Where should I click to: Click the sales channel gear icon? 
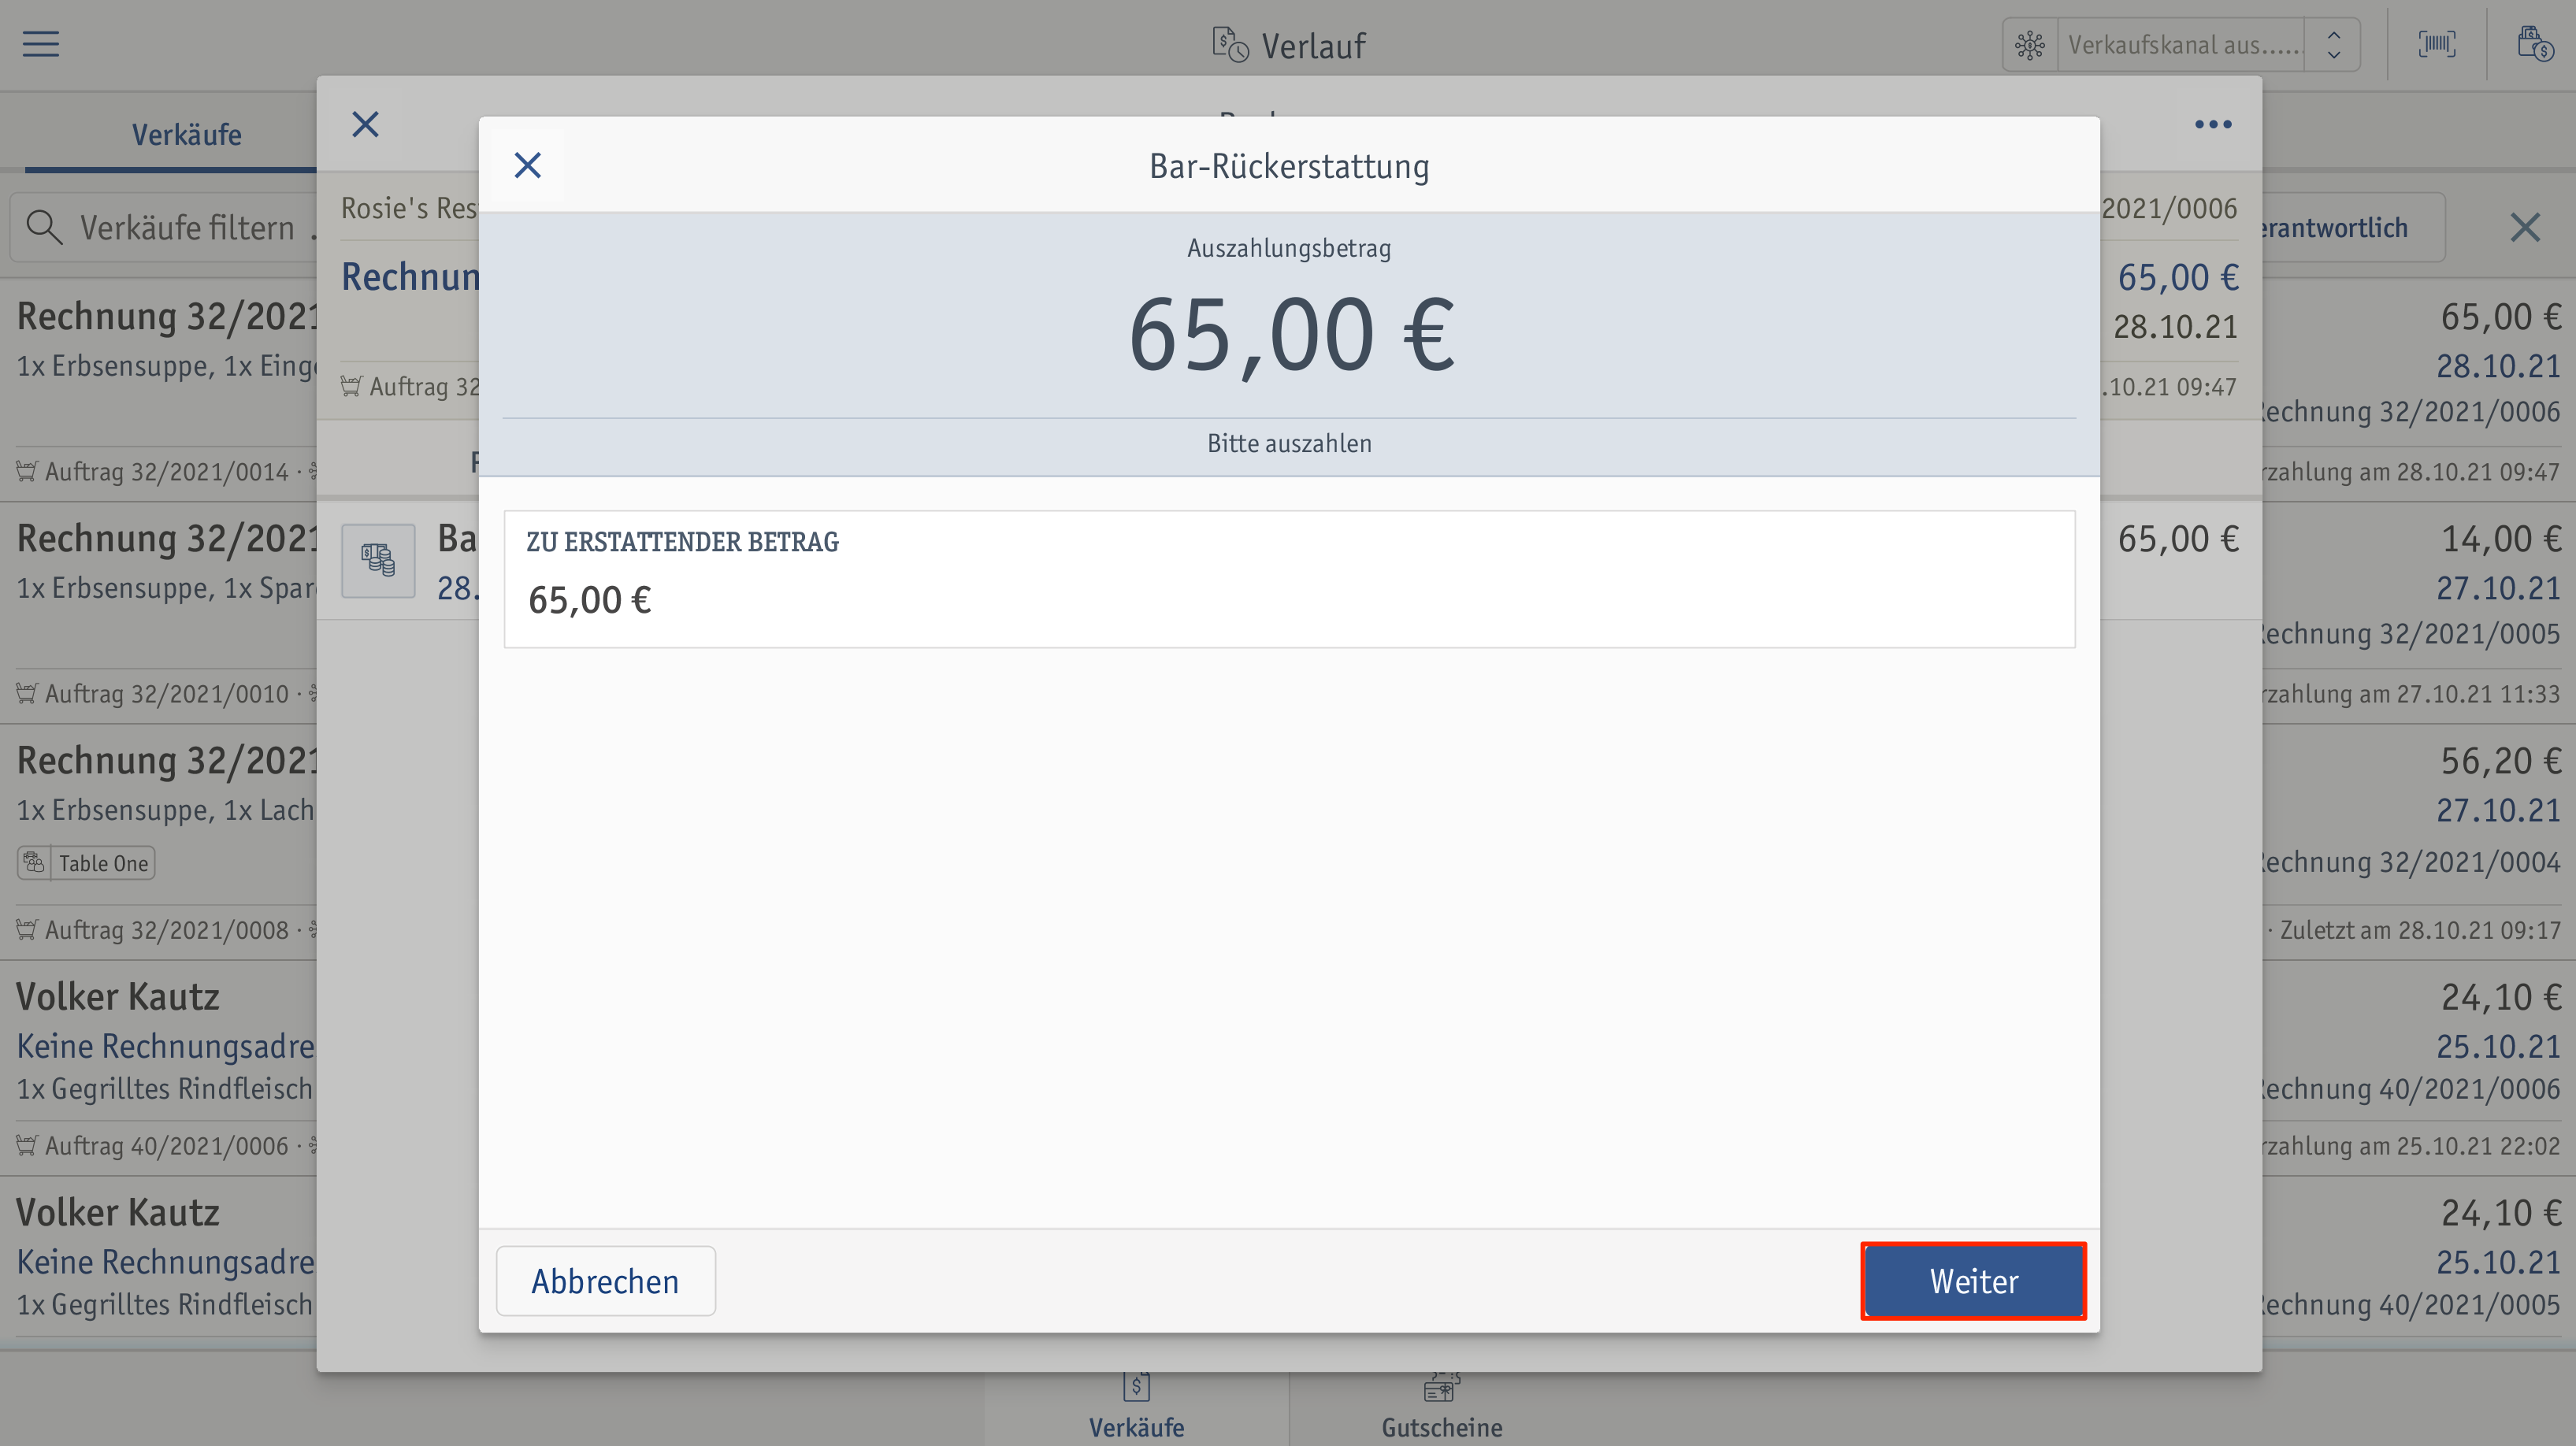(2030, 45)
